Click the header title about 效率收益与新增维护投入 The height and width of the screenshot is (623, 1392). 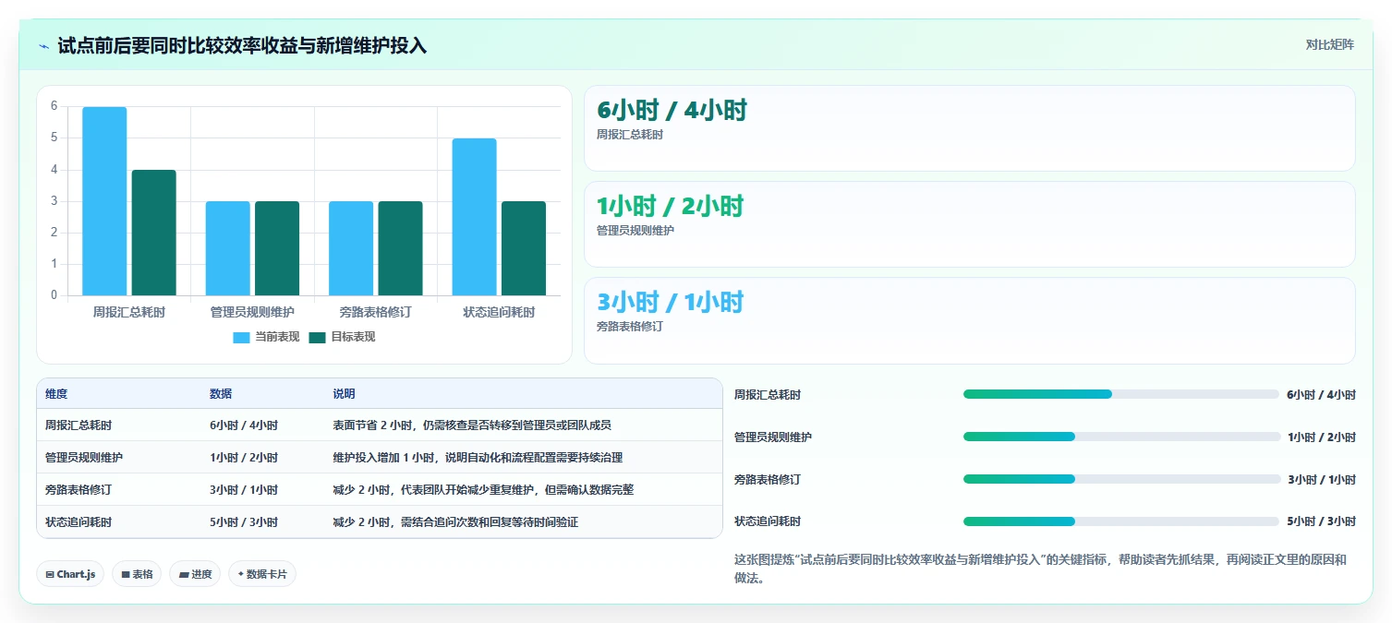click(242, 45)
